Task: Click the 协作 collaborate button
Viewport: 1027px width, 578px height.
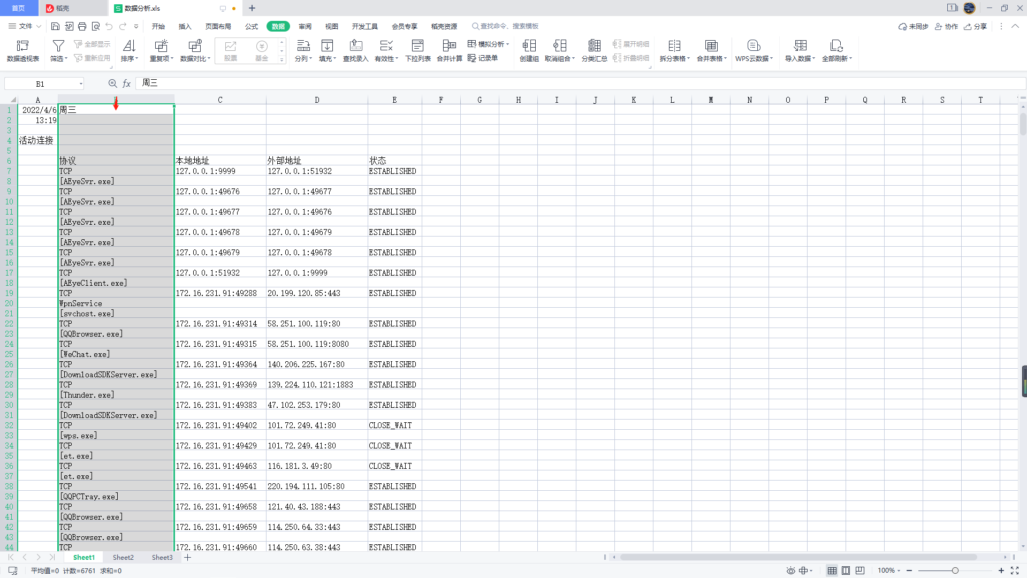Action: pyautogui.click(x=946, y=26)
